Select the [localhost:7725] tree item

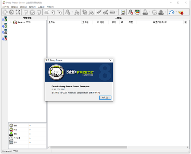[24, 22]
